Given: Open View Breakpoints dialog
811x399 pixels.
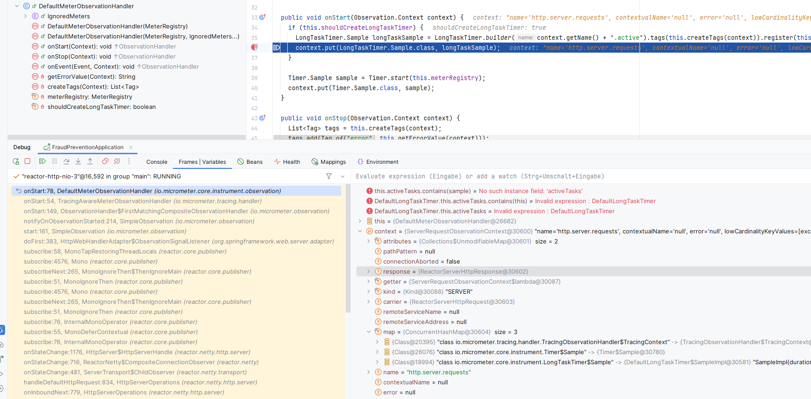Looking at the screenshot, I should click(105, 162).
